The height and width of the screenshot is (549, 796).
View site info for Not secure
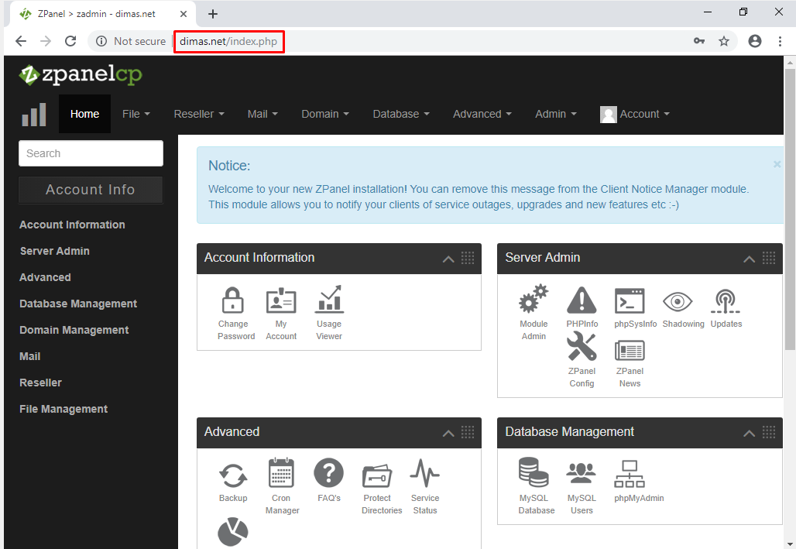pyautogui.click(x=131, y=41)
